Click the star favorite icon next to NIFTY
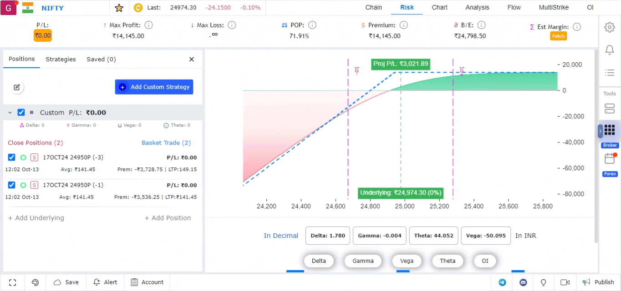621x291 pixels. pyautogui.click(x=119, y=8)
